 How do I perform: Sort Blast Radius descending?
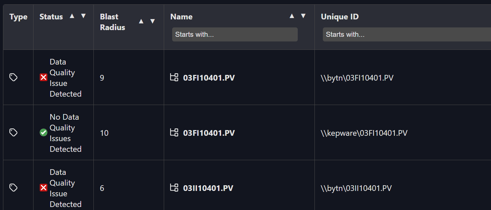[152, 21]
